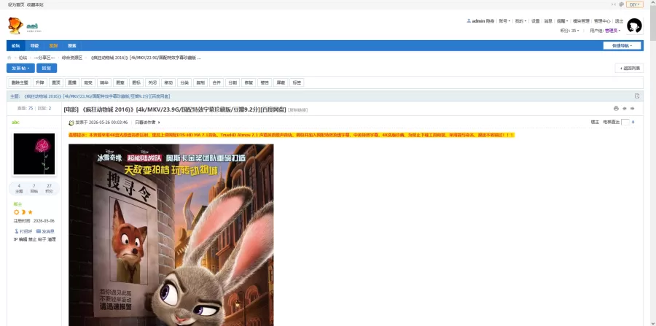The image size is (656, 326).
Task: Click the 置顶 moderation button
Action: coord(55,83)
